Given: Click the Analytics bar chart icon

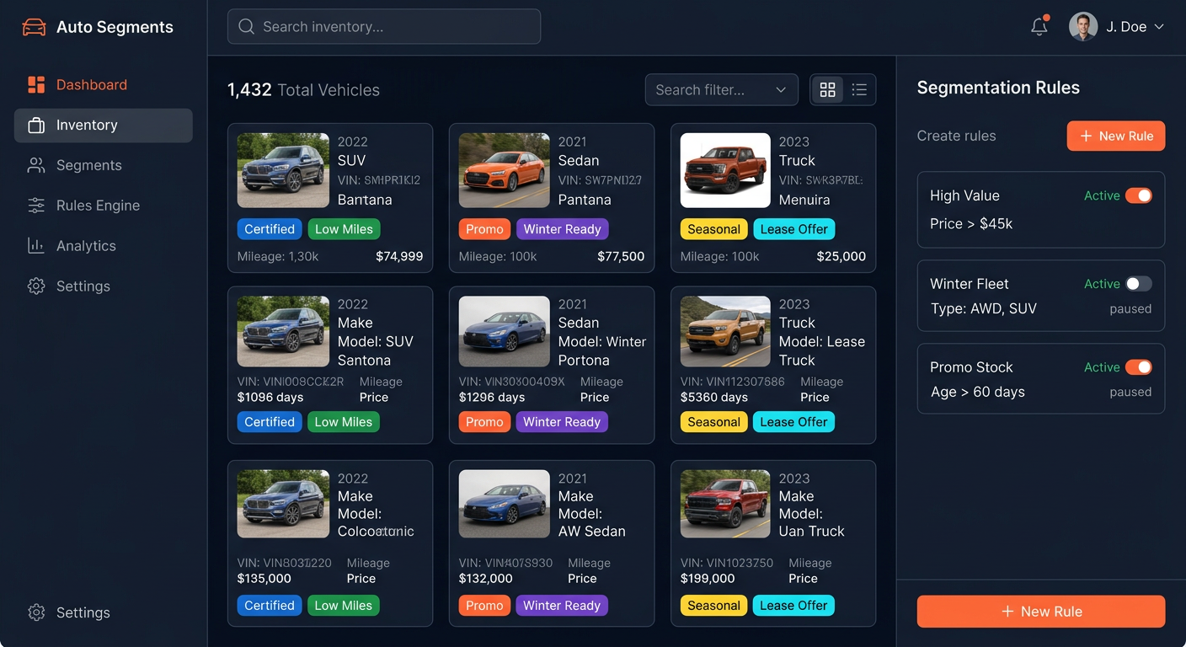Looking at the screenshot, I should pos(36,246).
